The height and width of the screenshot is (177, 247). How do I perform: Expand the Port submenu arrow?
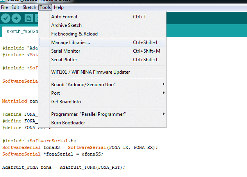point(163,93)
